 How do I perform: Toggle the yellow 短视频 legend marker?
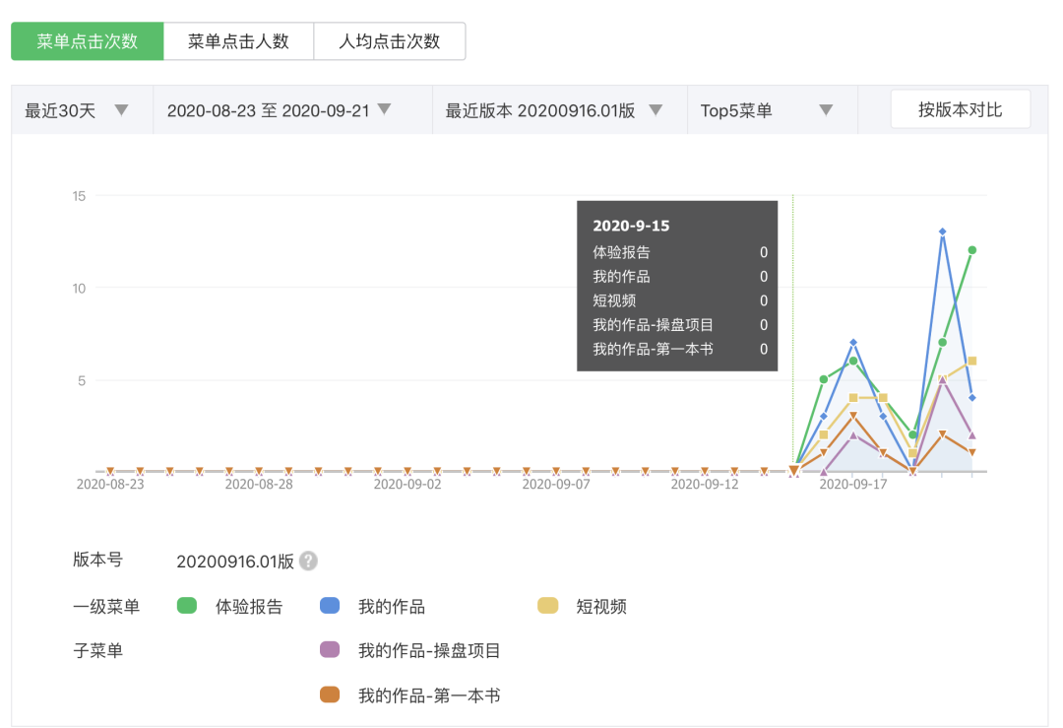pos(546,606)
